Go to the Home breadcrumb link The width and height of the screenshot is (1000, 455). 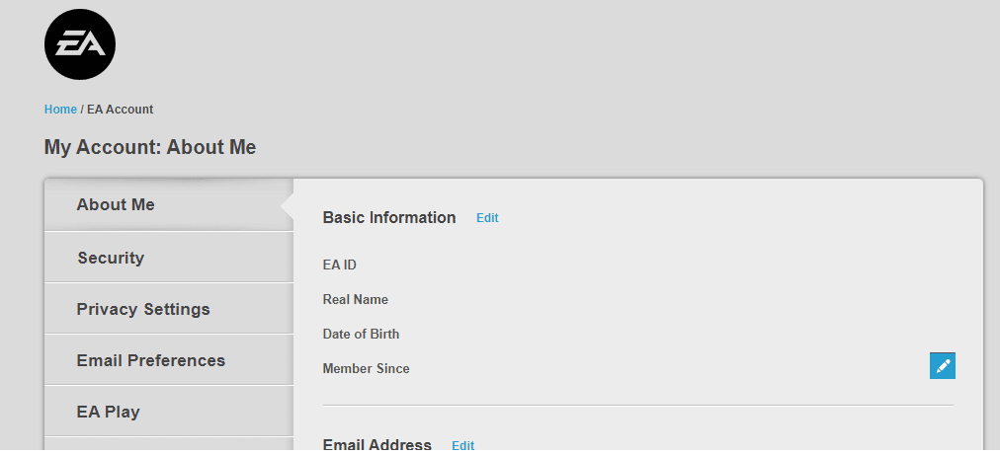pyautogui.click(x=60, y=110)
